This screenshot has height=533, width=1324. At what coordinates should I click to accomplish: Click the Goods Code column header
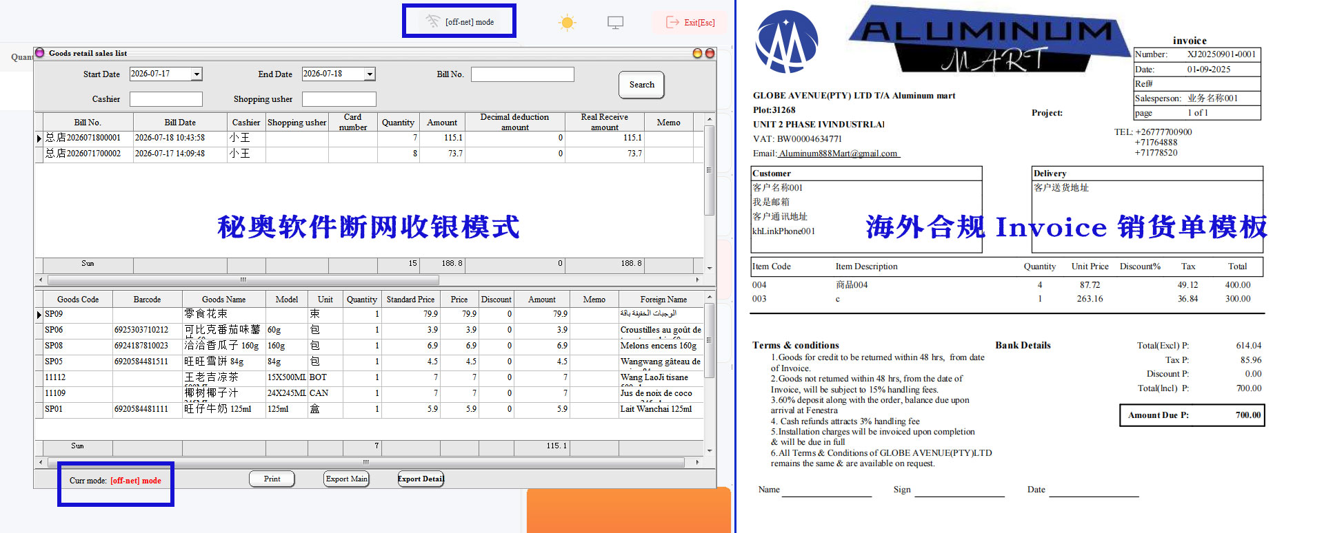pyautogui.click(x=78, y=300)
